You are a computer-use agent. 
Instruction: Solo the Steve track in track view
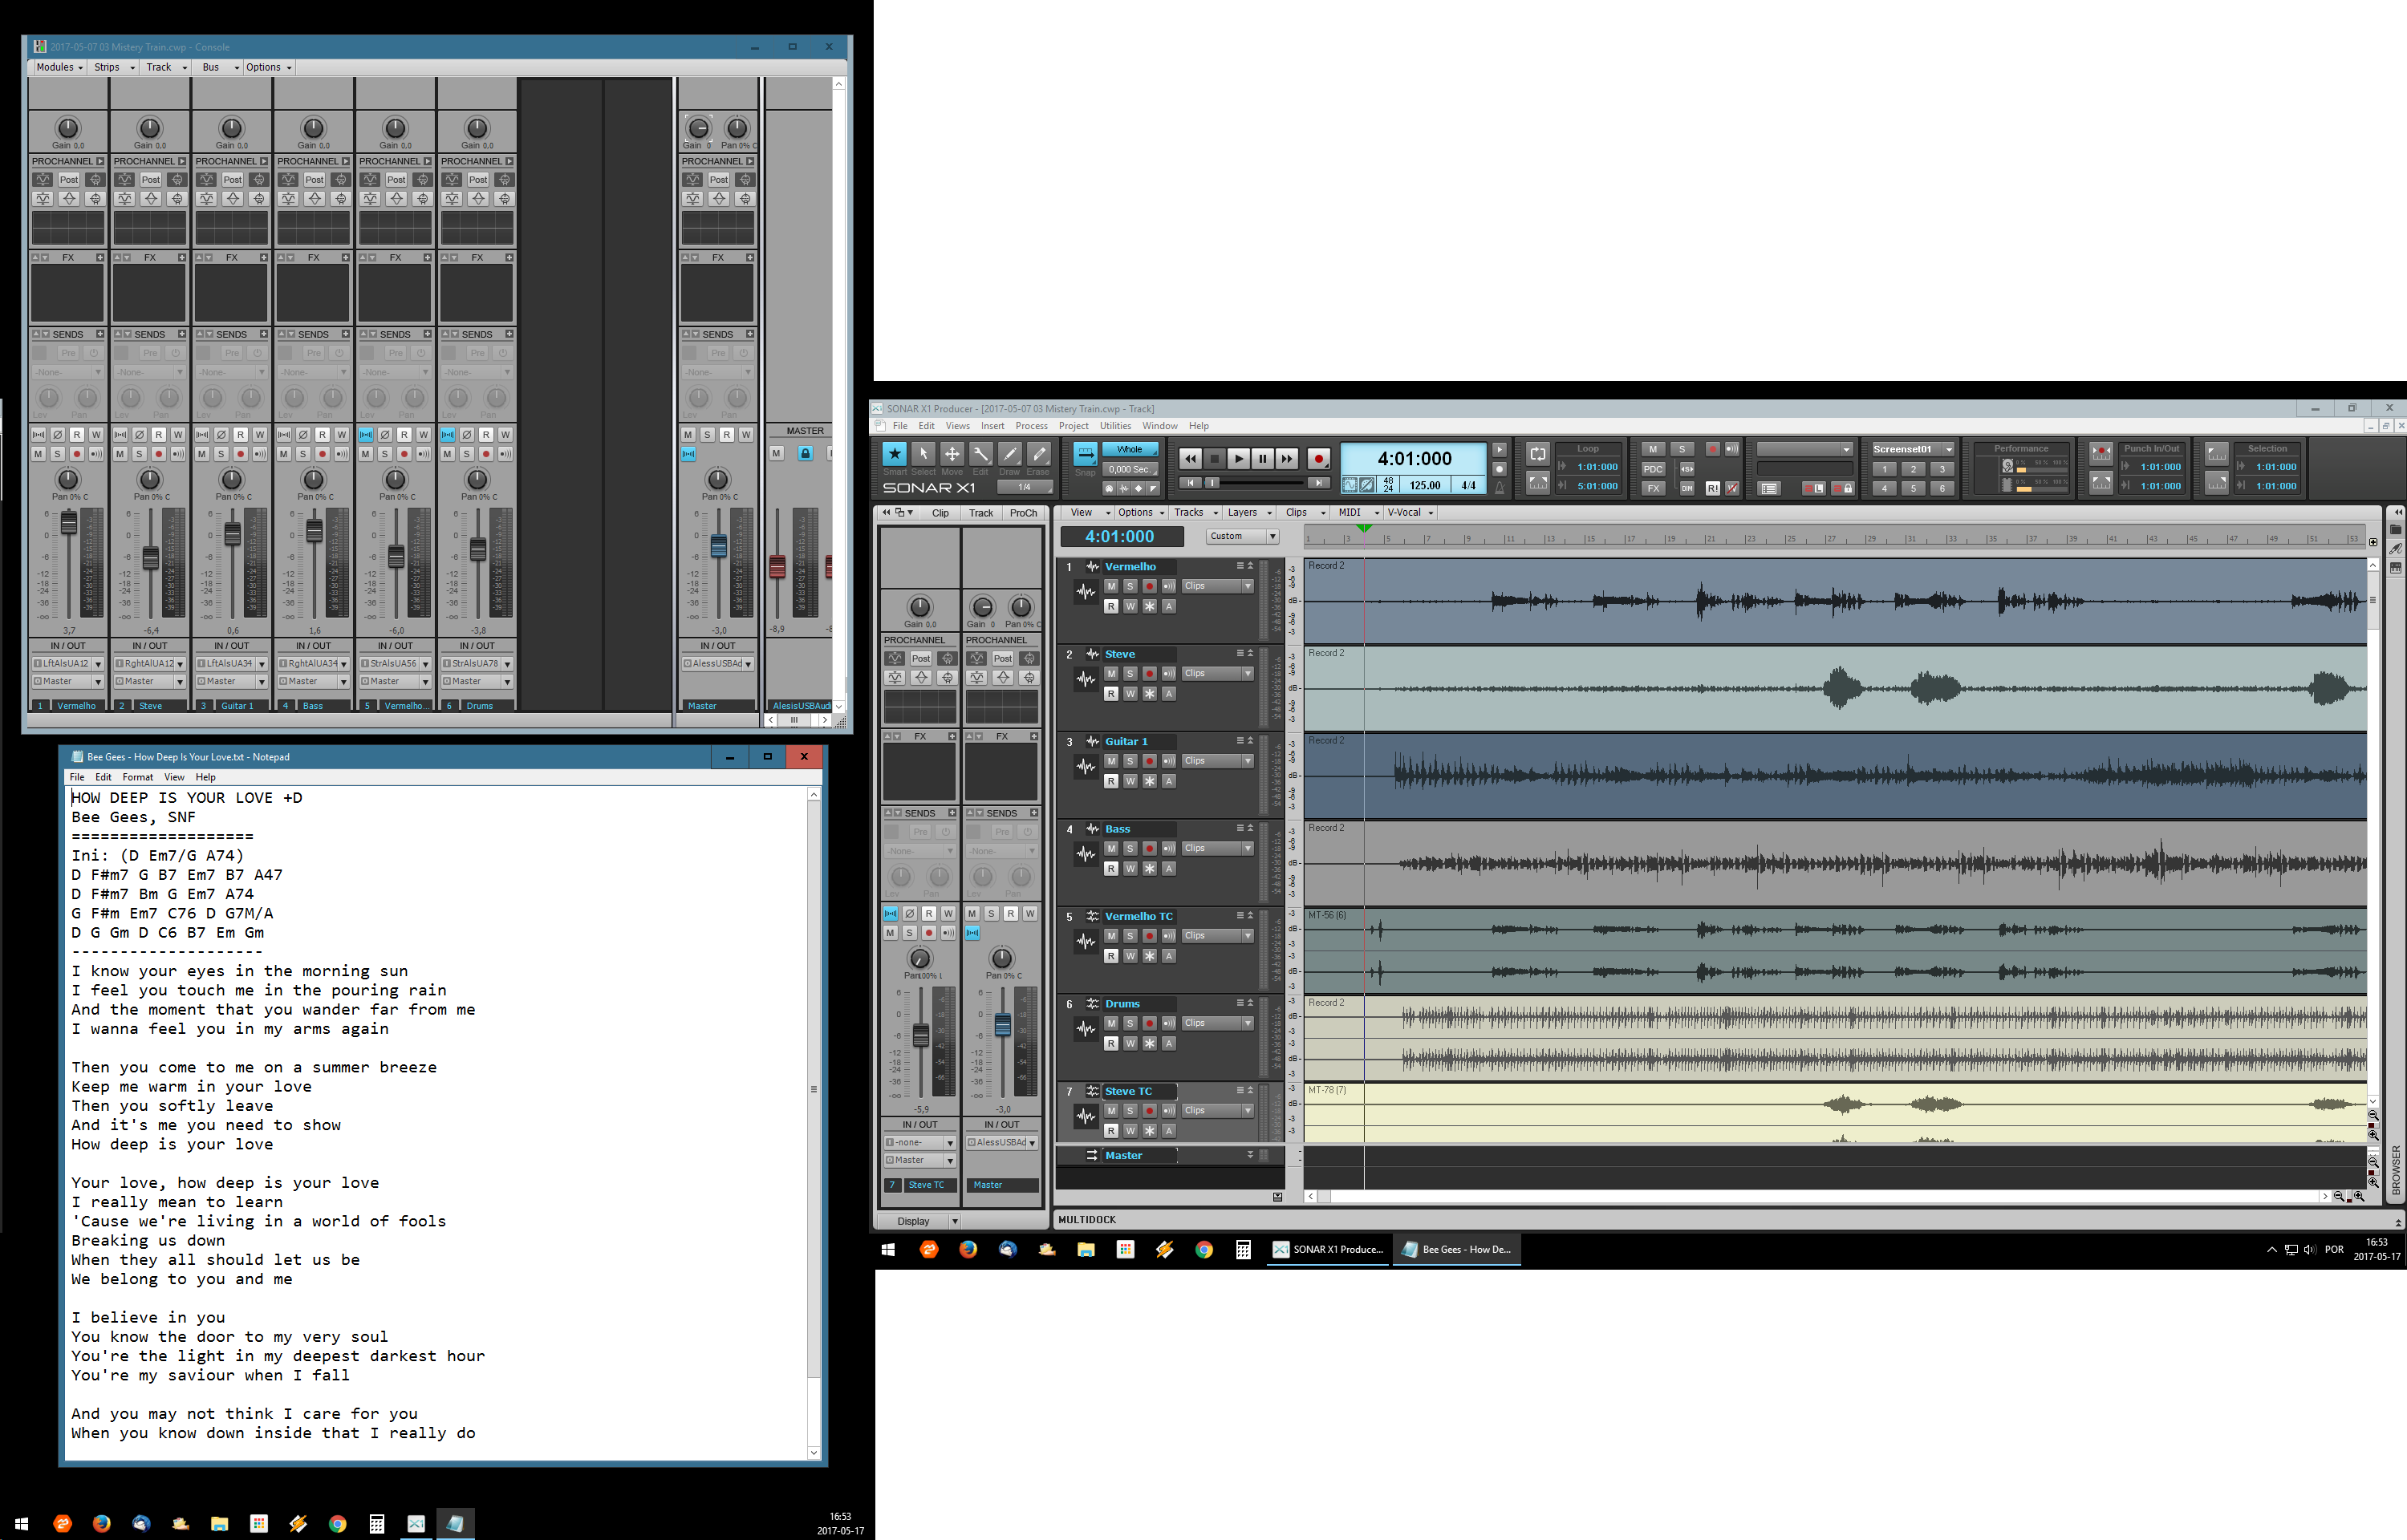(x=1130, y=674)
